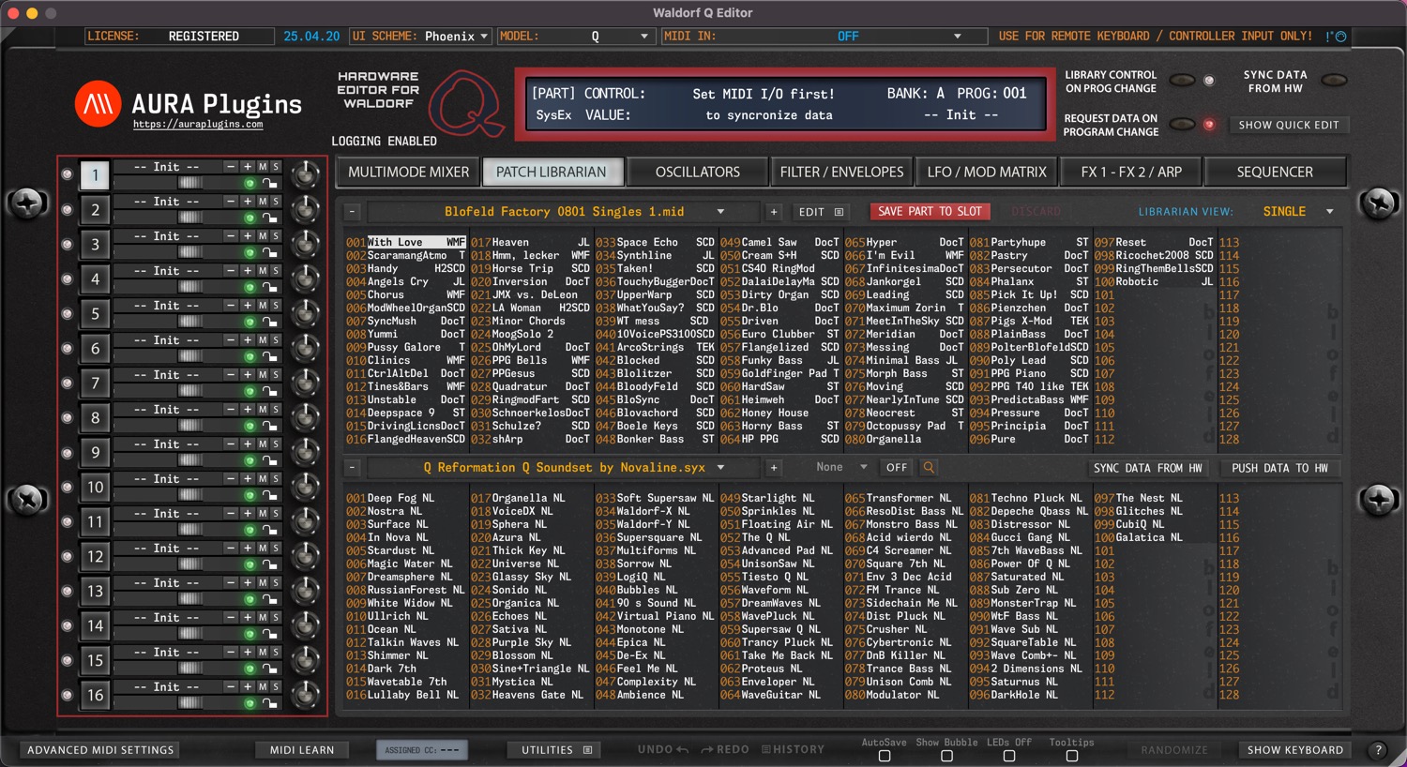This screenshot has height=767, width=1407.
Task: Switch to Patch Librarian tab
Action: pos(552,172)
